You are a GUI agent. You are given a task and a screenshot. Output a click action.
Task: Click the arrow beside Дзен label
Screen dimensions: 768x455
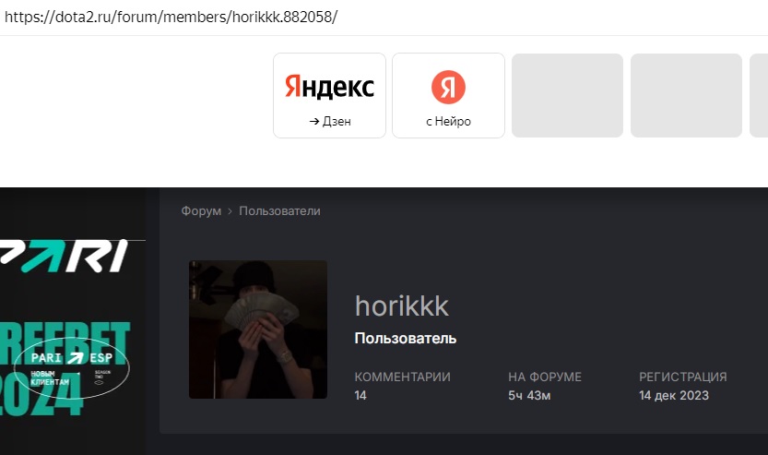tap(314, 121)
